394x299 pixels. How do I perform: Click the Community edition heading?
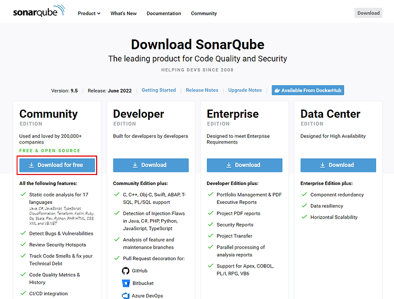click(x=48, y=114)
